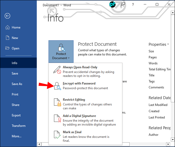175x147 pixels.
Task: Click the Always Open Read-Only pencil icon
Action: tap(57, 70)
